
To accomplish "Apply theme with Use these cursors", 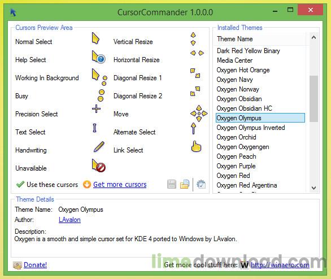I will tap(47, 185).
